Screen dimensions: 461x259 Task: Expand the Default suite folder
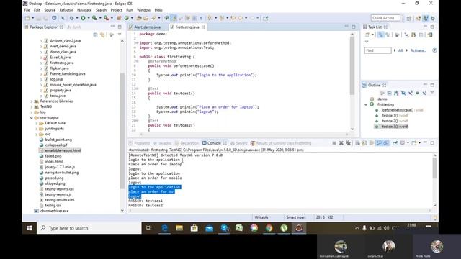pyautogui.click(x=37, y=123)
